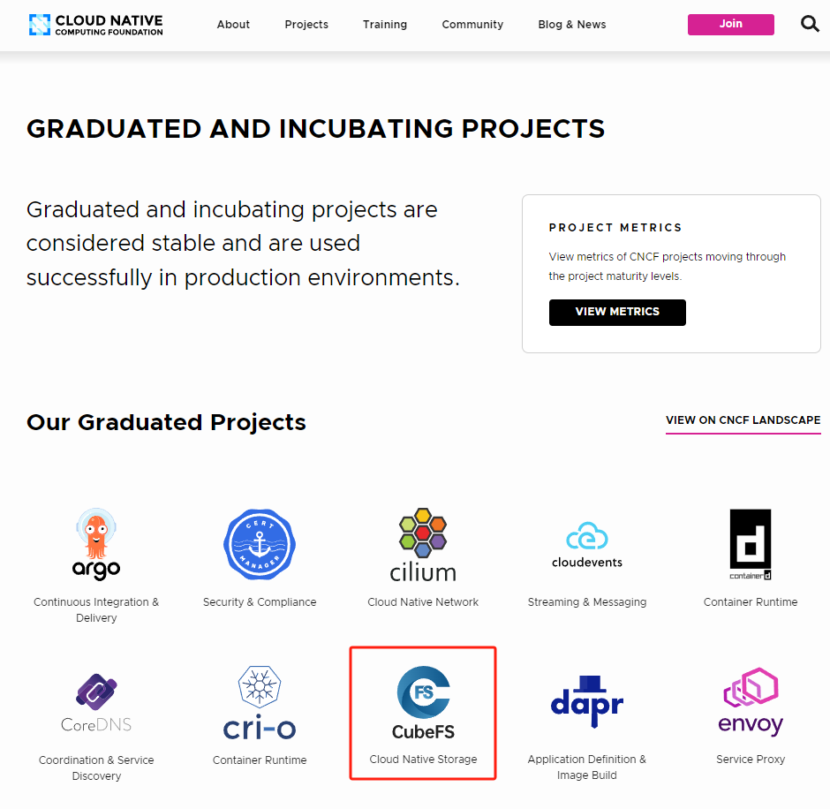Viewport: 830px width, 809px height.
Task: Click the CRI-O project logo
Action: pyautogui.click(x=260, y=703)
